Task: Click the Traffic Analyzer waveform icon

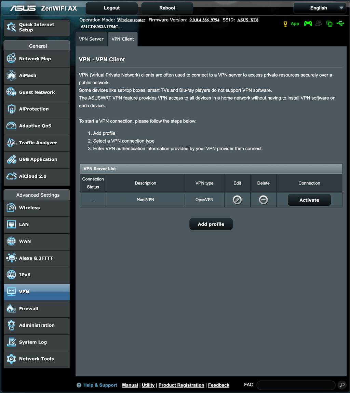Action: pyautogui.click(x=11, y=142)
